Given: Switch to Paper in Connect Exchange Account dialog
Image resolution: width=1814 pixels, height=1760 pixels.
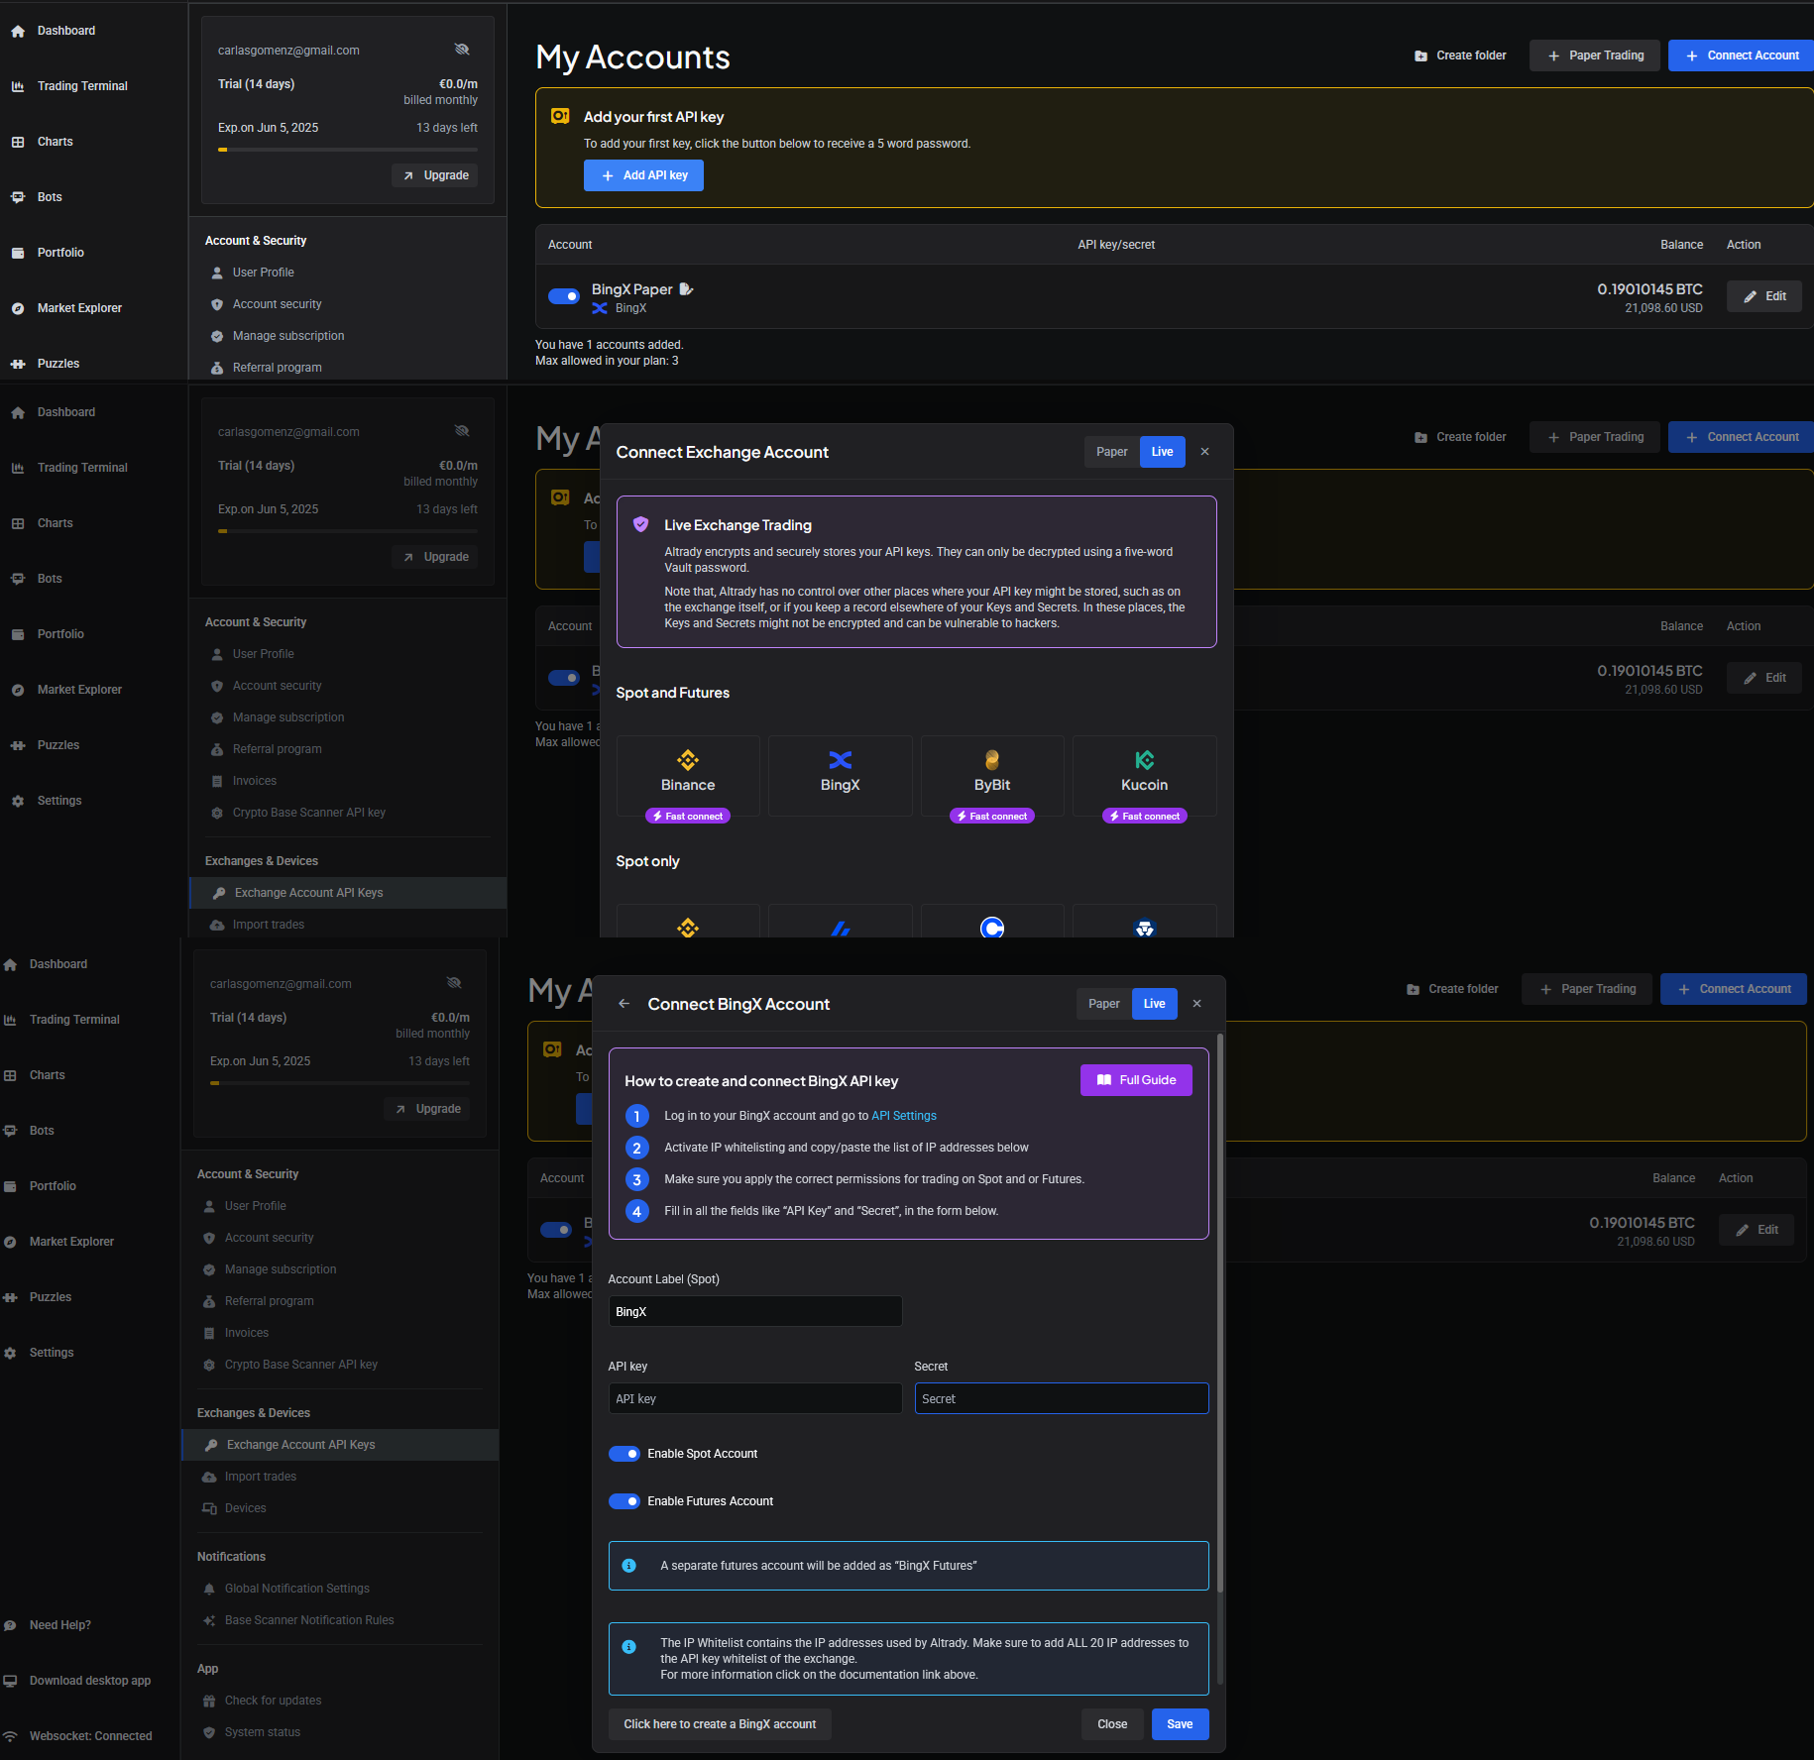Looking at the screenshot, I should pyautogui.click(x=1112, y=452).
